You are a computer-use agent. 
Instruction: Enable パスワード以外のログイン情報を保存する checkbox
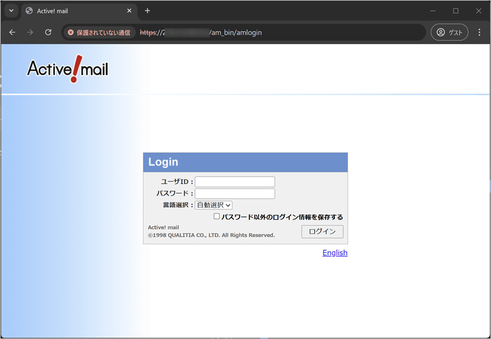217,216
